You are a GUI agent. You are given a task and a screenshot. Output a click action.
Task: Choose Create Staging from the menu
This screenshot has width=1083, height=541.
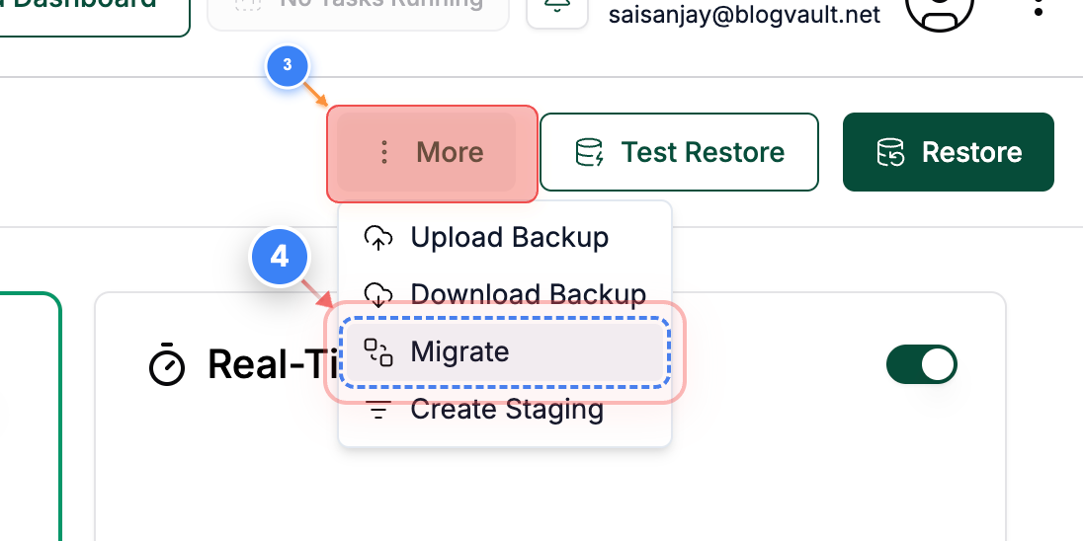tap(505, 410)
